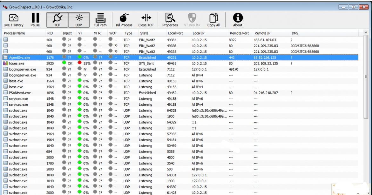Select loggingserver.exe Established row
This screenshot has height=195, width=372.
click(180, 69)
